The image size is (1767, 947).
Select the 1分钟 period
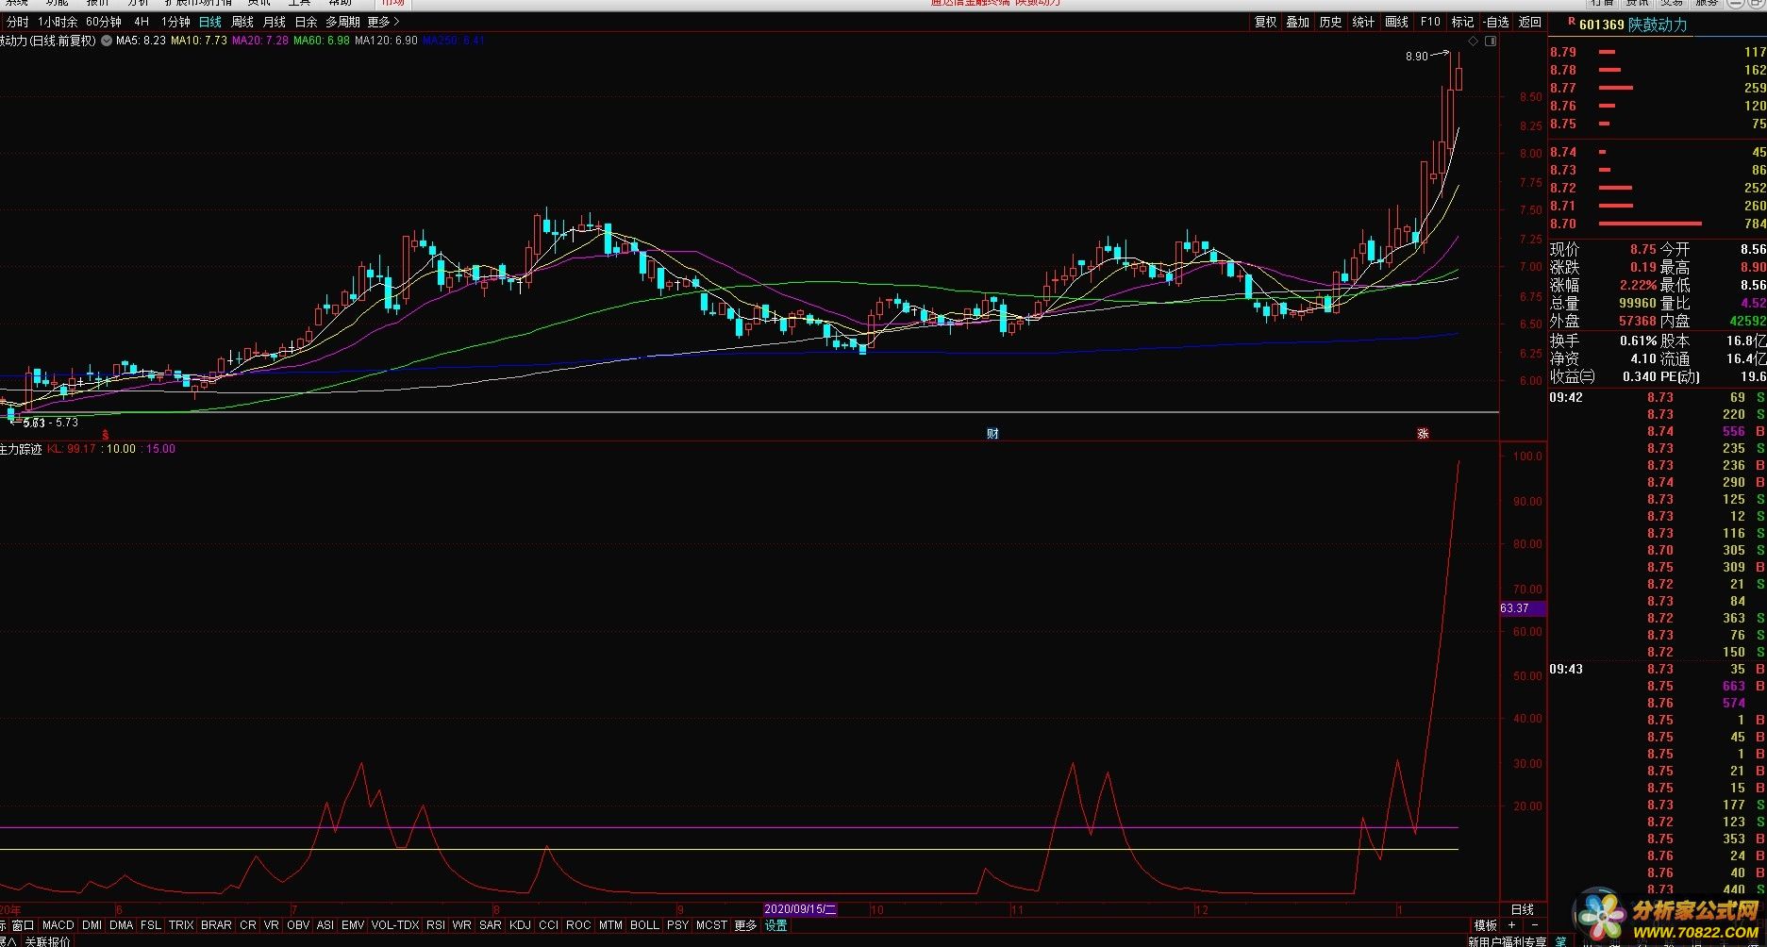(175, 22)
